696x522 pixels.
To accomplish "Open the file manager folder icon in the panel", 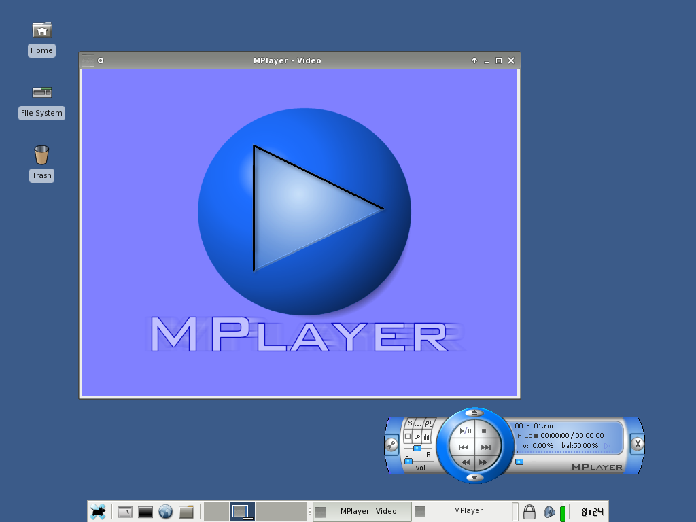I will (x=186, y=512).
